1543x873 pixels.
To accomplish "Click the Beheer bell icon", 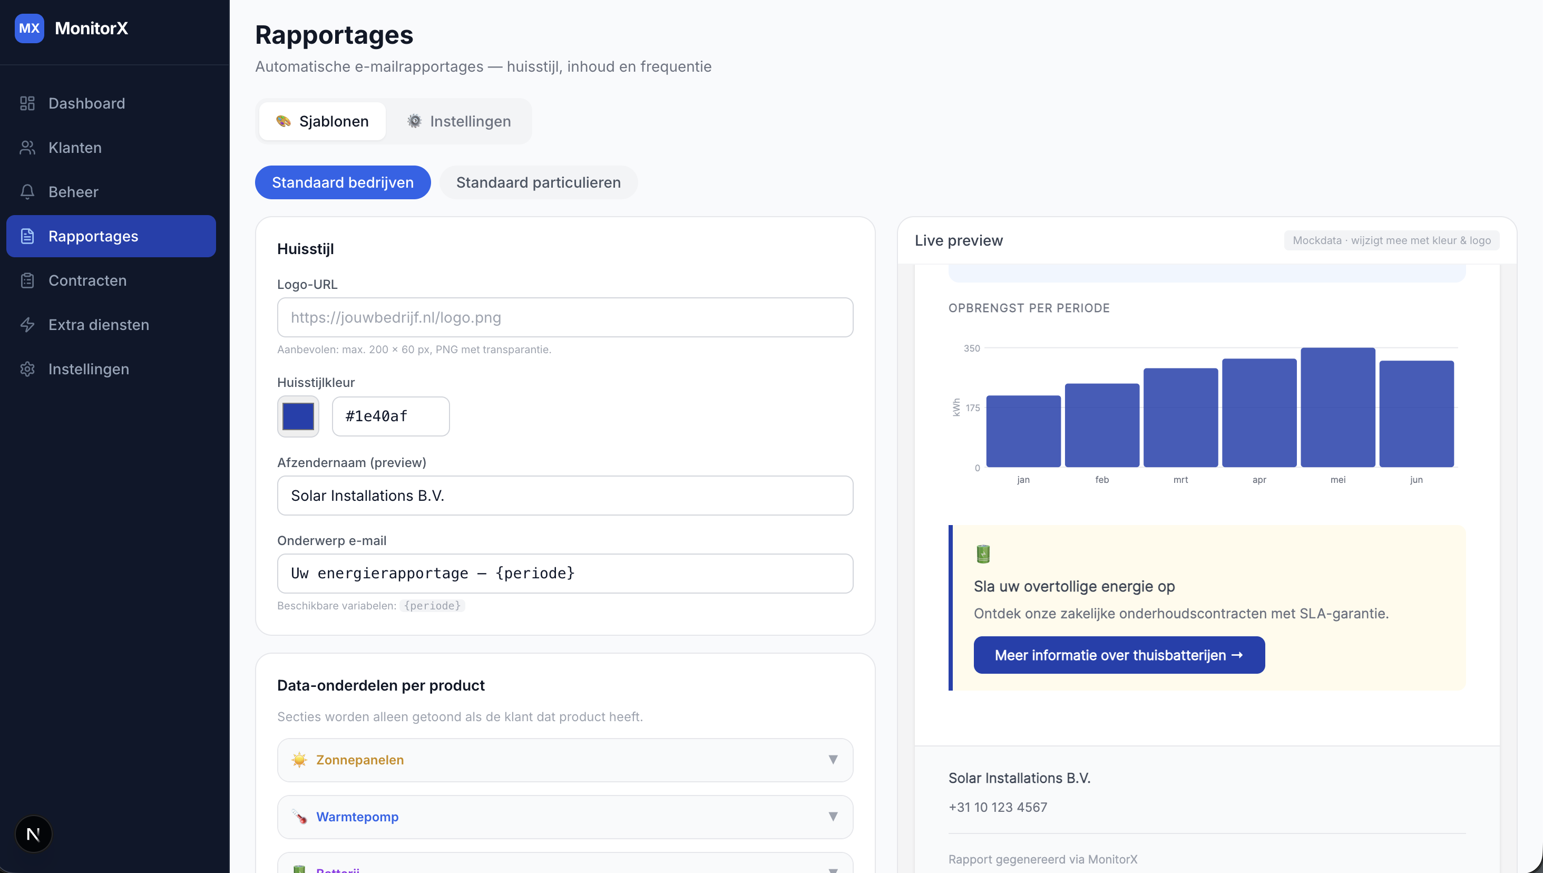I will [x=27, y=192].
